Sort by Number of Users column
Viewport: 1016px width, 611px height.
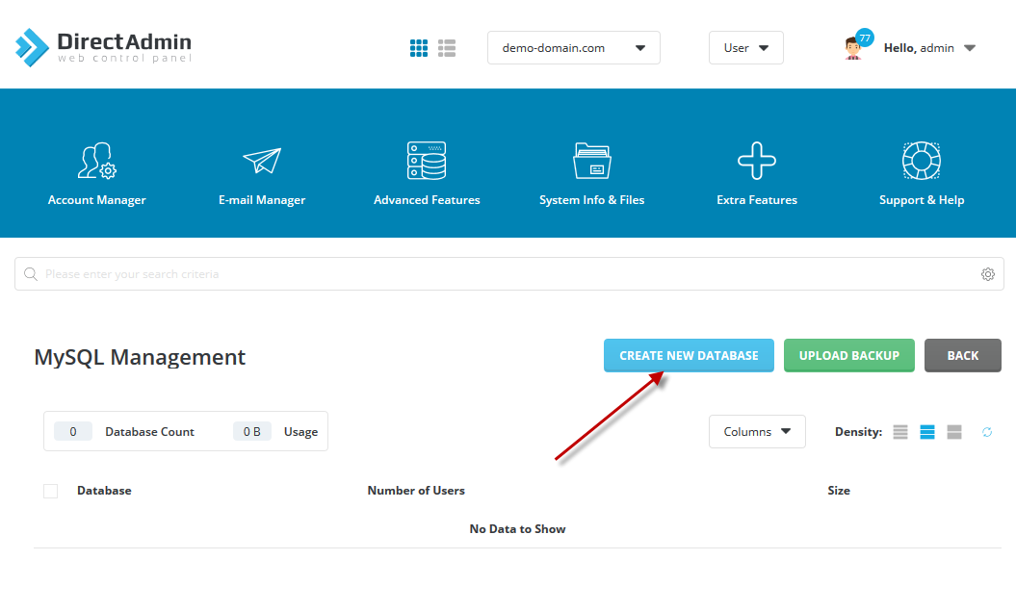pyautogui.click(x=416, y=491)
